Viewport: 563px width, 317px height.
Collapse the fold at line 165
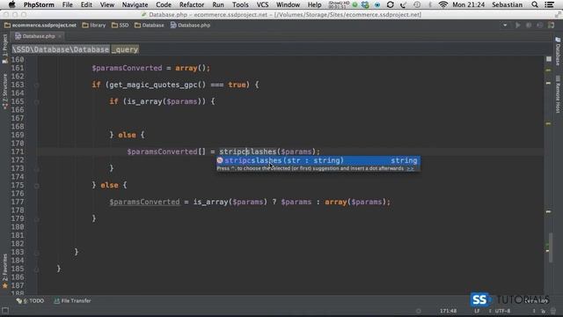[37, 102]
